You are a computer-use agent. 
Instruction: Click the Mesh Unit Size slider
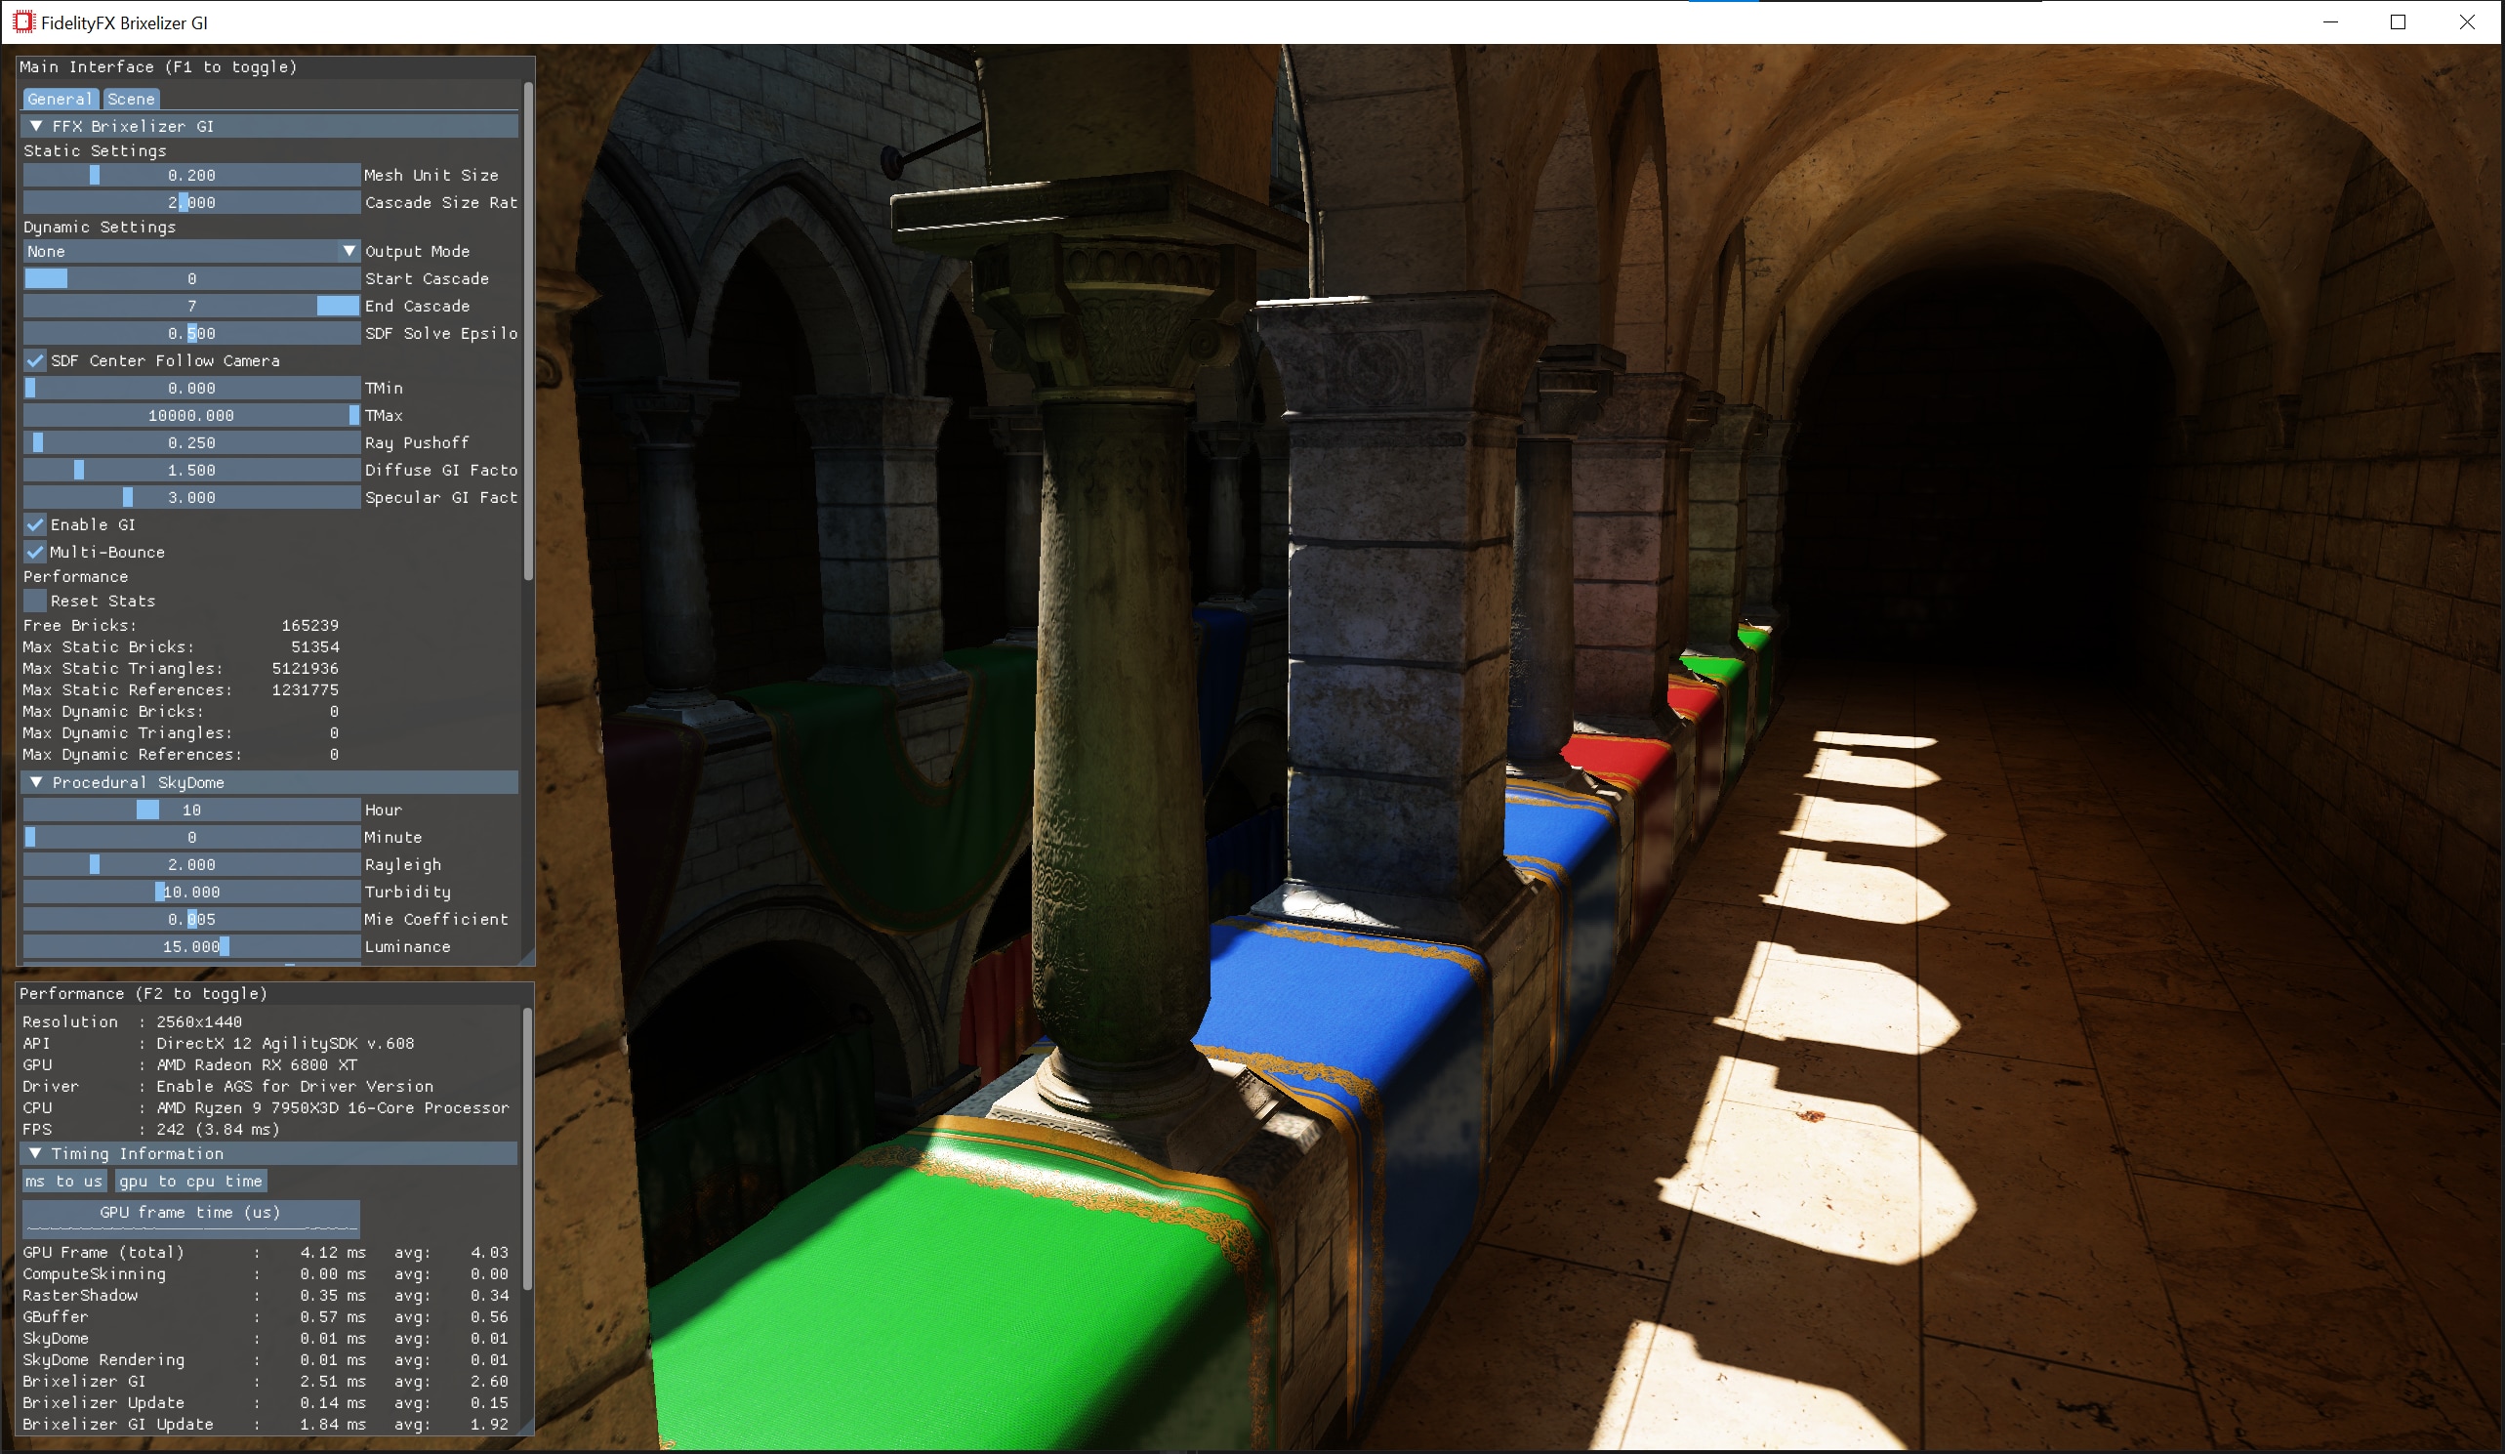191,175
